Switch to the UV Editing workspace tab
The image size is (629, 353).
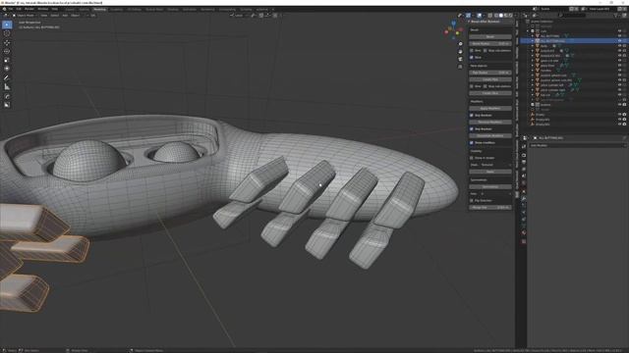click(134, 9)
